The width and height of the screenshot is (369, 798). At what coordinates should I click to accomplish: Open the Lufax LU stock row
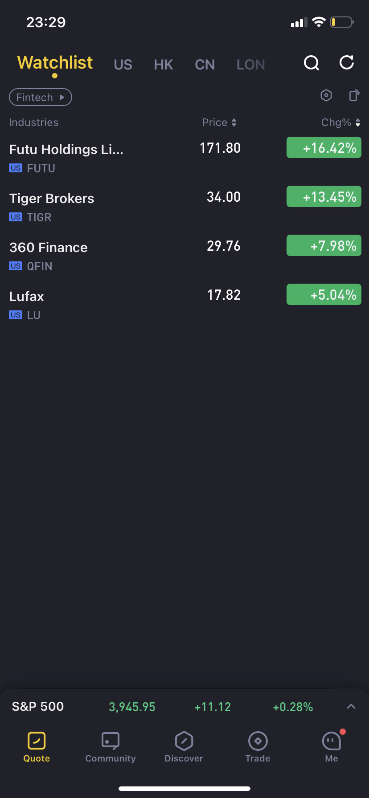89,305
